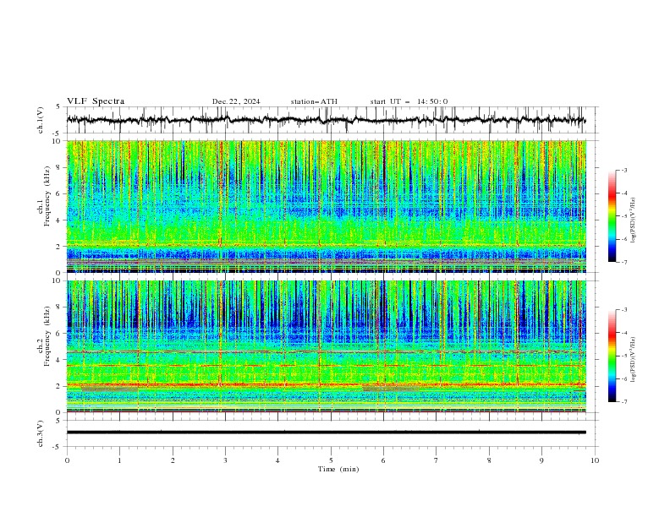This screenshot has height=517, width=670.
Task: Click the "0" tick on the time axis
Action: pyautogui.click(x=67, y=460)
